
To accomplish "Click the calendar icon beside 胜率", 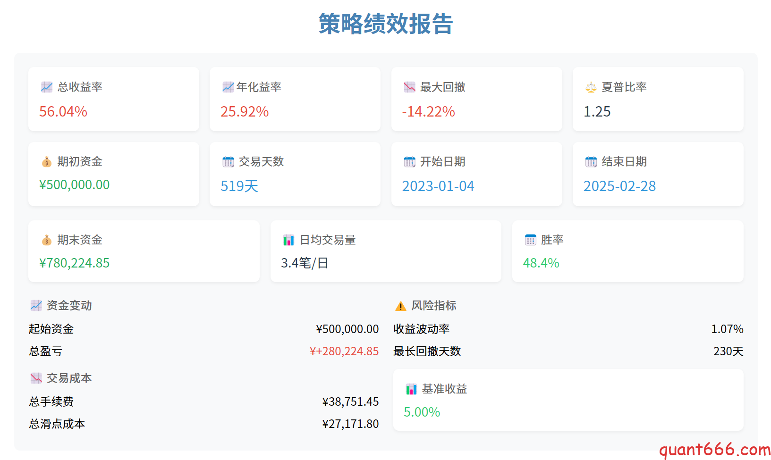I will (530, 240).
